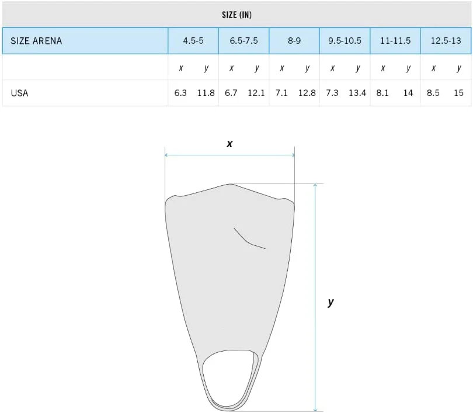Click the 11.8 length value

(x=206, y=93)
